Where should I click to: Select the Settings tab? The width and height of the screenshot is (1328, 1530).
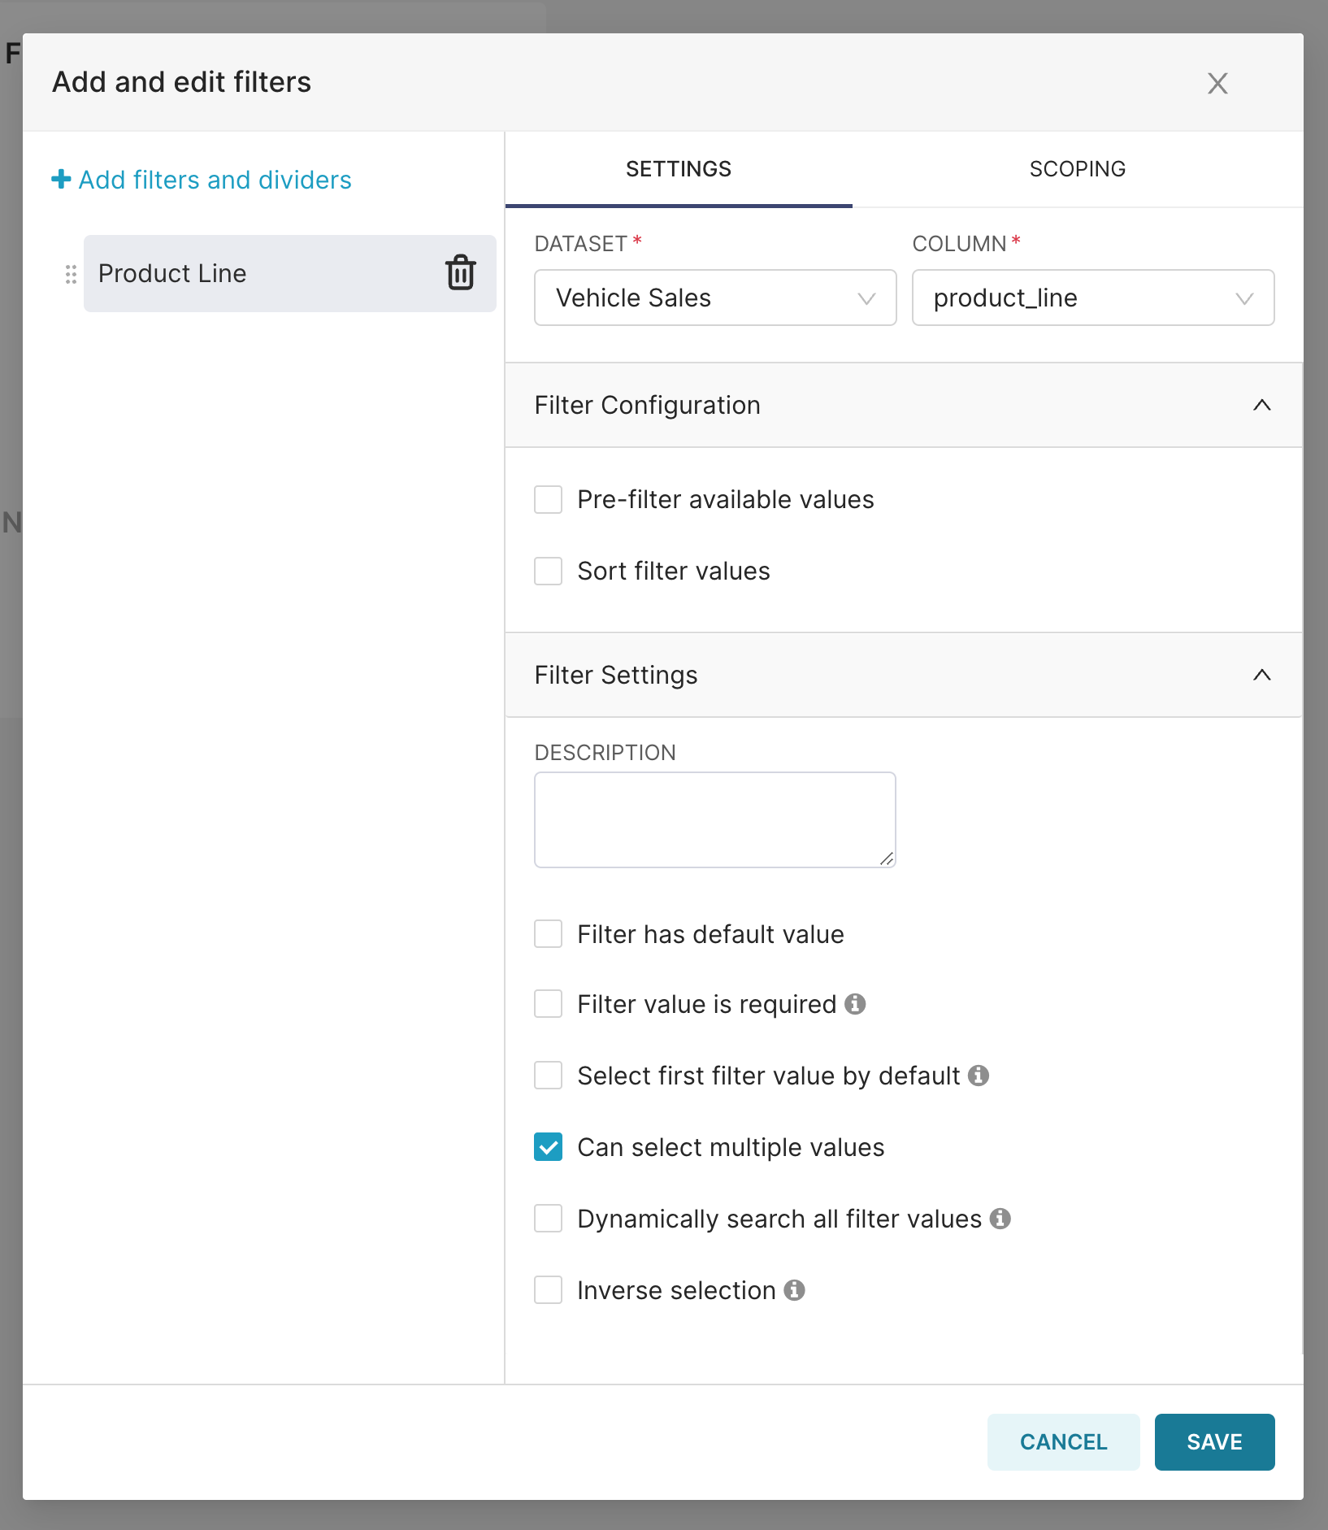click(x=678, y=169)
